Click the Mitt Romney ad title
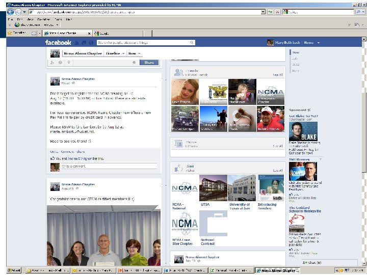This screenshot has height=275, width=367. click(x=299, y=159)
